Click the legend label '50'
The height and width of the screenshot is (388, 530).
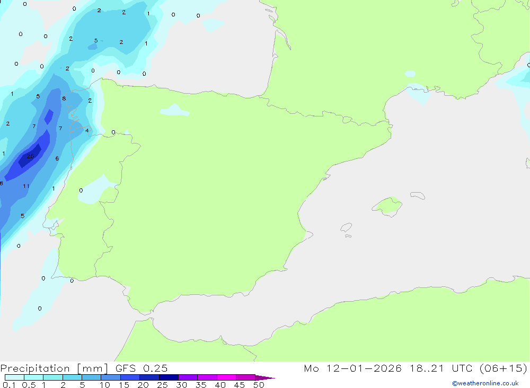click(259, 385)
